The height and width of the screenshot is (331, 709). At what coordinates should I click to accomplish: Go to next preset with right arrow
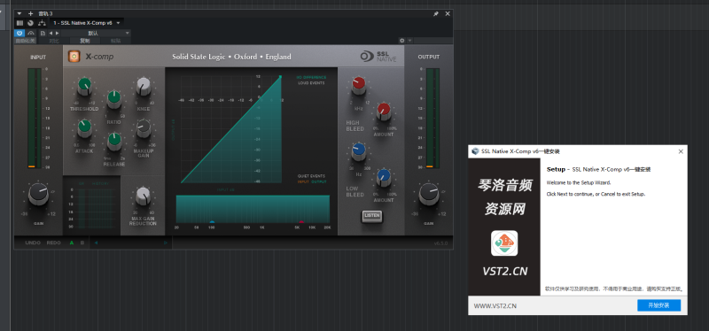57,33
